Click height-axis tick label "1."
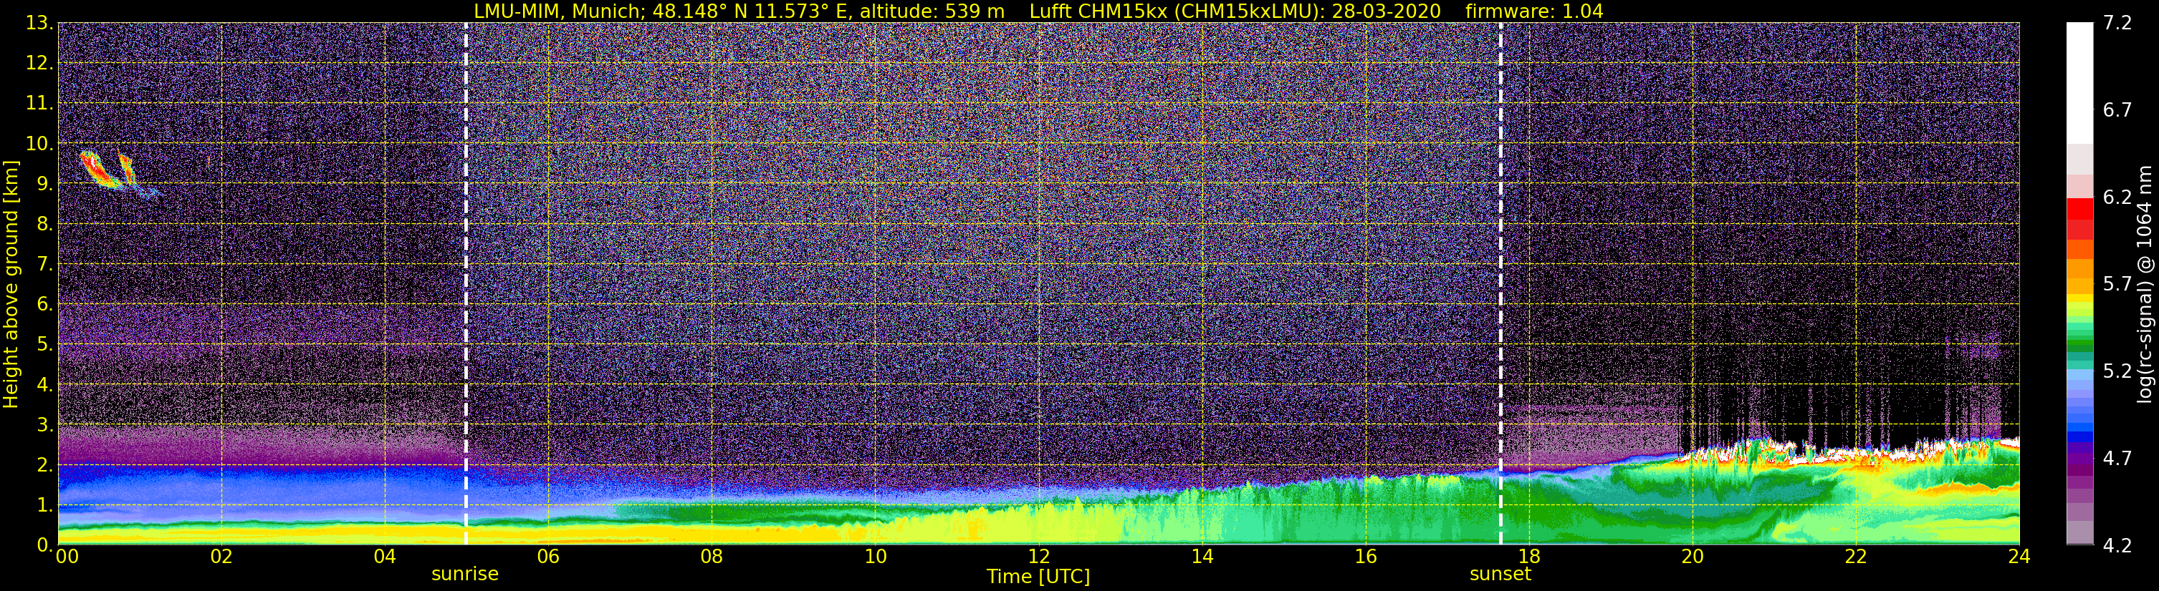The height and width of the screenshot is (591, 2159). 45,506
